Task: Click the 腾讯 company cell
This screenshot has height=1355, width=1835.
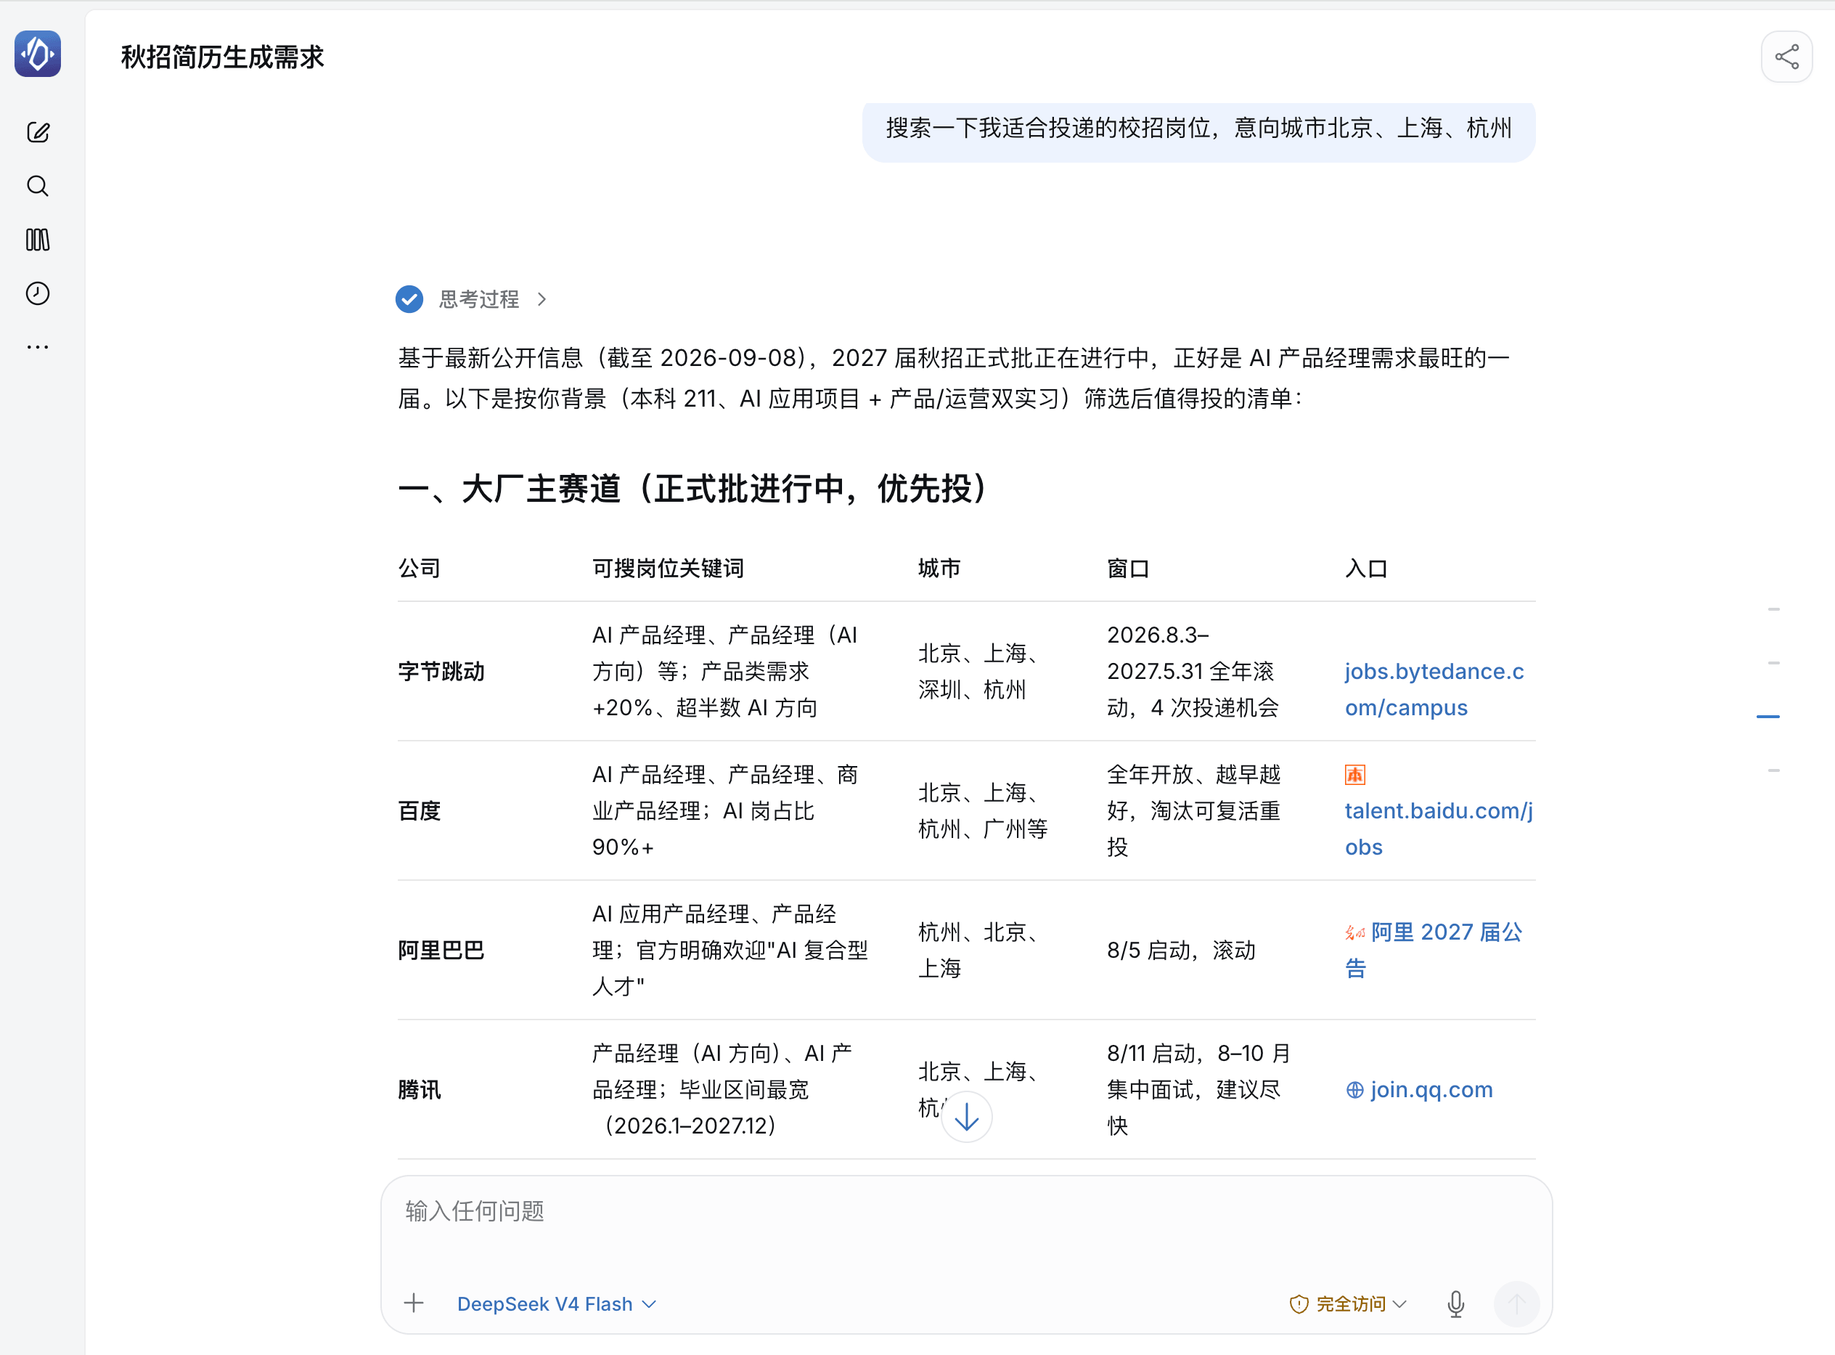Action: coord(419,1089)
